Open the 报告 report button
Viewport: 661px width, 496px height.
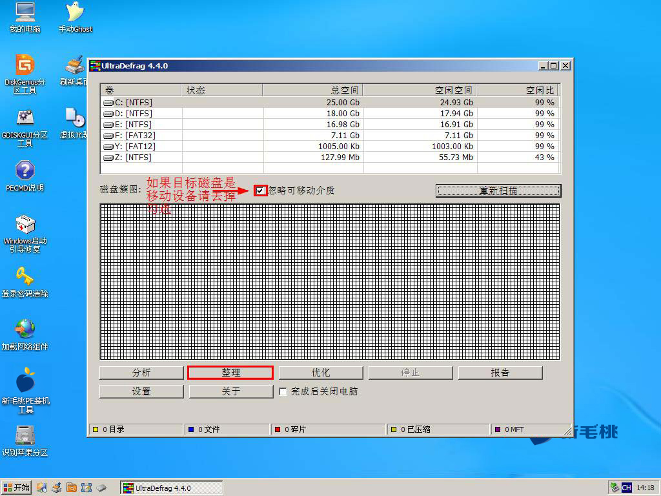tap(500, 373)
